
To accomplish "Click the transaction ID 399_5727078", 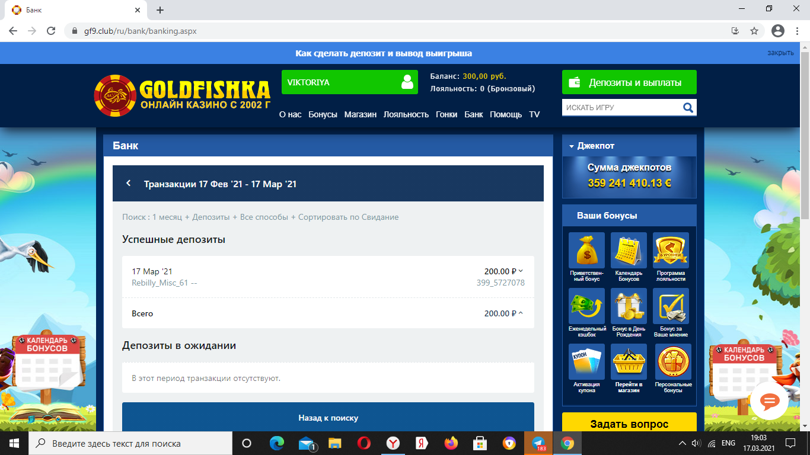I will 500,283.
